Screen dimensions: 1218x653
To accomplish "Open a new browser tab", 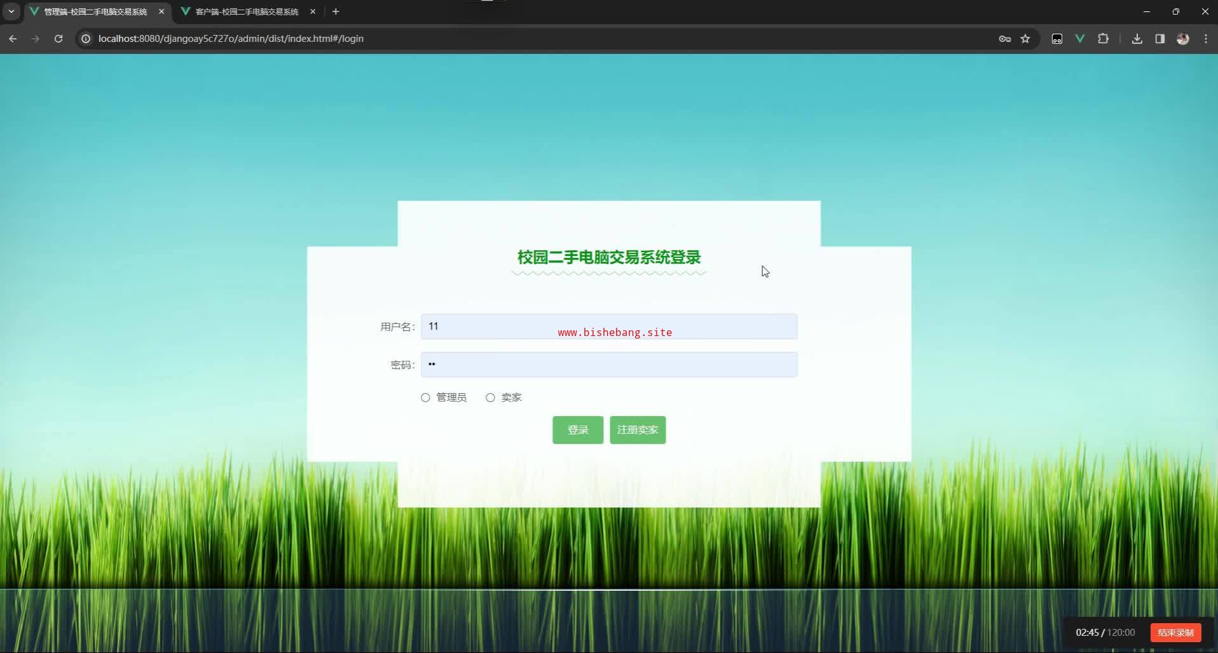I will pyautogui.click(x=336, y=11).
